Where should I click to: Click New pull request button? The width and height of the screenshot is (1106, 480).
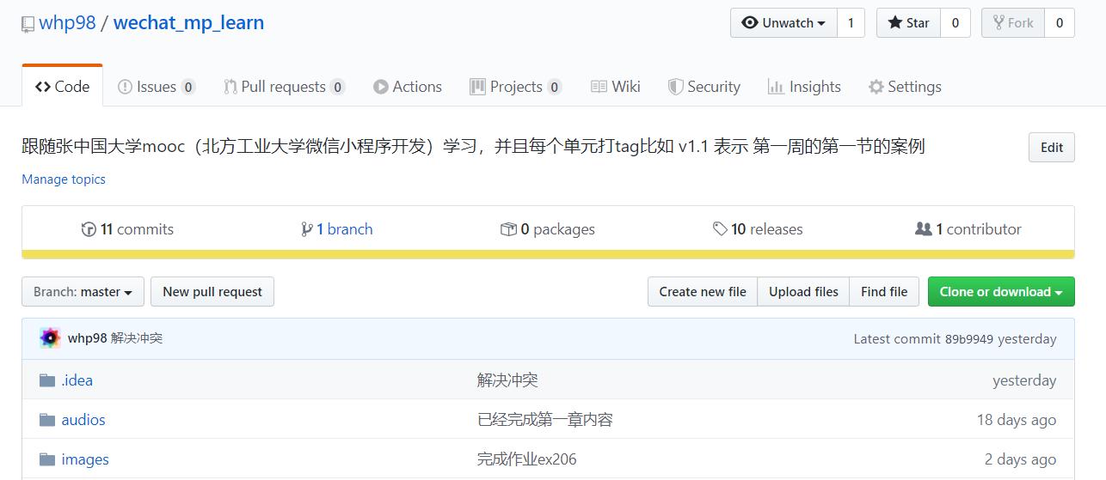[x=212, y=292]
